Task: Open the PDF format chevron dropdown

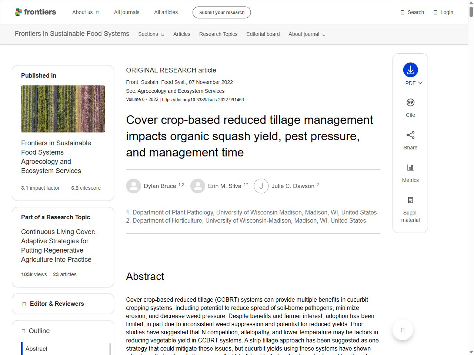Action: [420, 83]
